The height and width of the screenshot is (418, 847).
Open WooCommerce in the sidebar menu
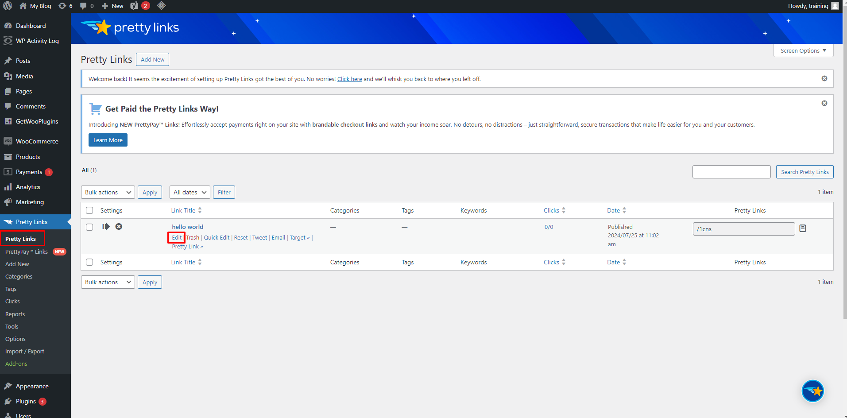click(x=37, y=141)
